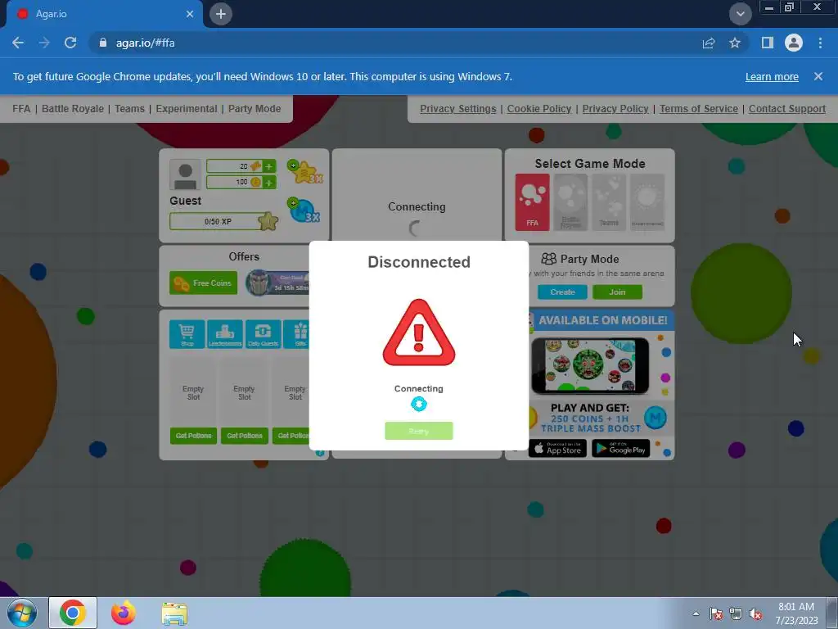This screenshot has width=838, height=629.
Task: Click the address bar URL field
Action: point(395,43)
